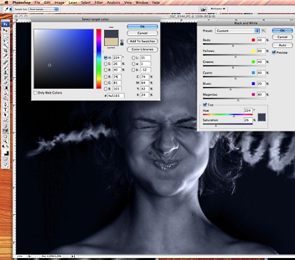Select the R red radio button
295x260 pixels.
pos(106,77)
